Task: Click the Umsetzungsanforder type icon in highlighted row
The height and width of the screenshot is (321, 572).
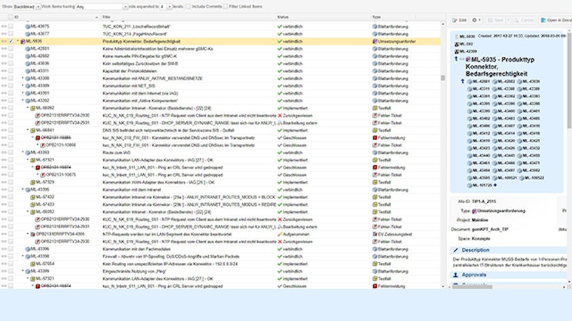Action: pyautogui.click(x=375, y=41)
